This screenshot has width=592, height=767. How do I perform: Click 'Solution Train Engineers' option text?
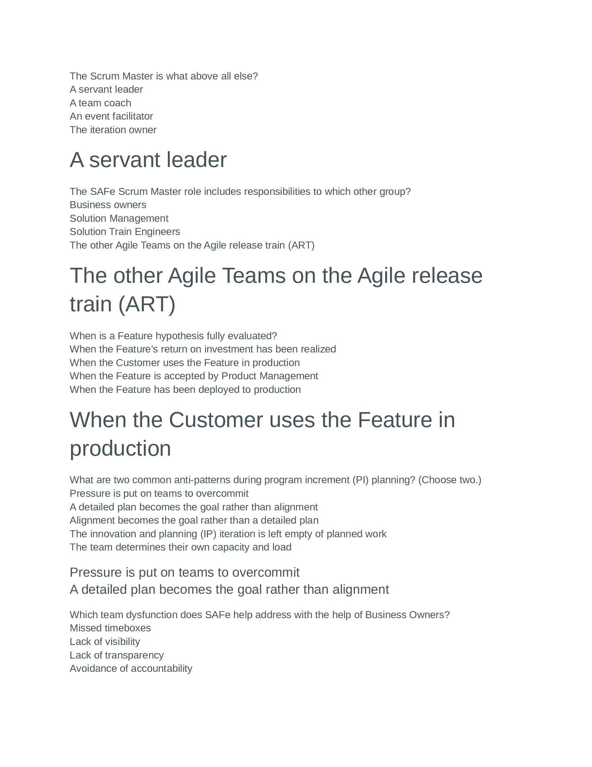[x=125, y=232]
